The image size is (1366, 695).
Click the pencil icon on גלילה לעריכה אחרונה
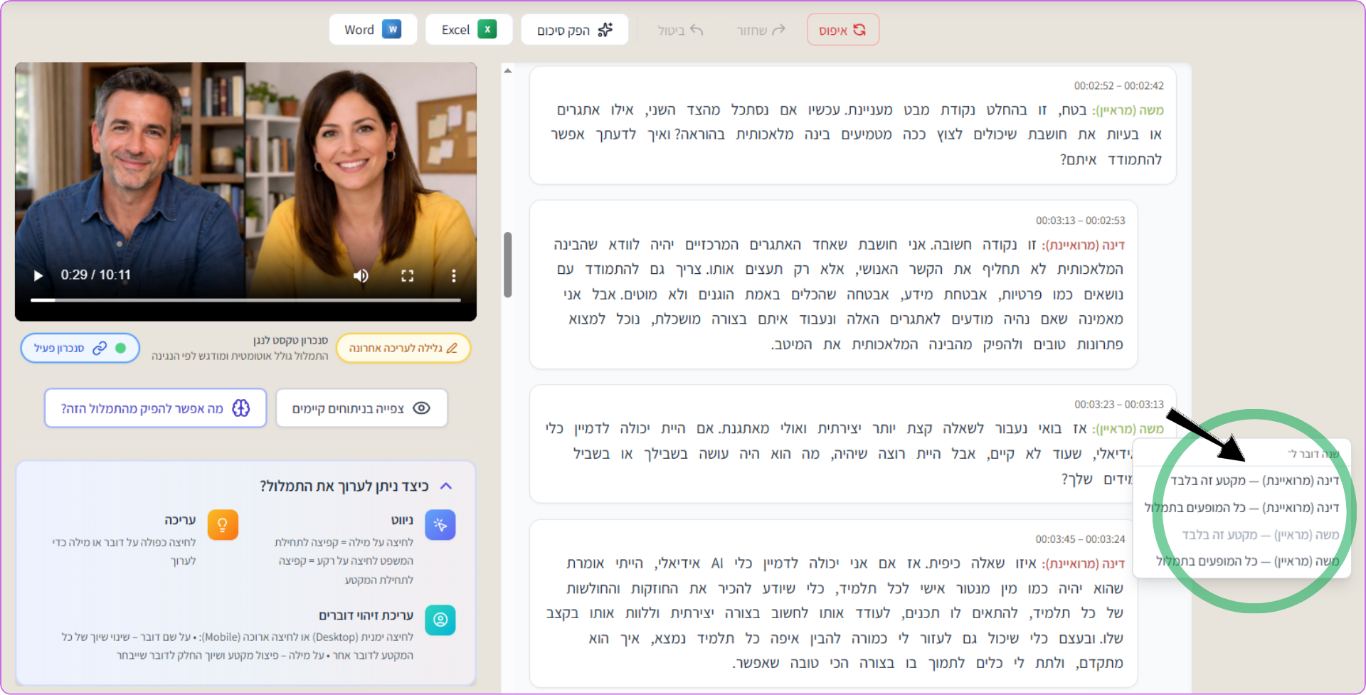click(453, 348)
